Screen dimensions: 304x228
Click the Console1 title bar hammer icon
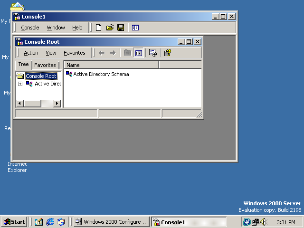click(x=17, y=17)
